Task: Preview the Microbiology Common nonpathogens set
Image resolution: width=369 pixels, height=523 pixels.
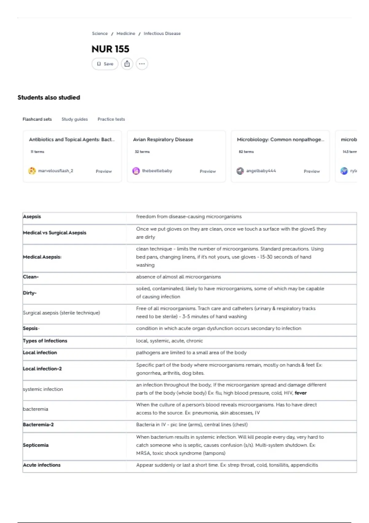Action: click(312, 171)
